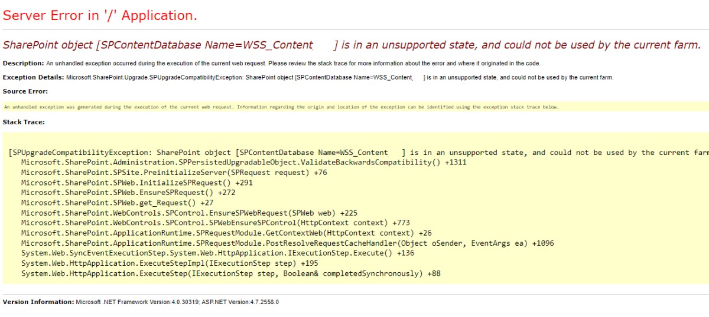Select the red italic SPContentDatabase error message
Screen dimensions: 709x317
(352, 45)
